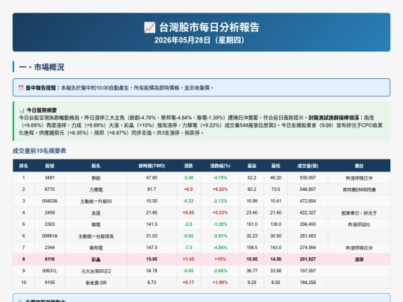The height and width of the screenshot is (302, 403).
Task: Click the 漲停 note in row 8
Action: 359,259
